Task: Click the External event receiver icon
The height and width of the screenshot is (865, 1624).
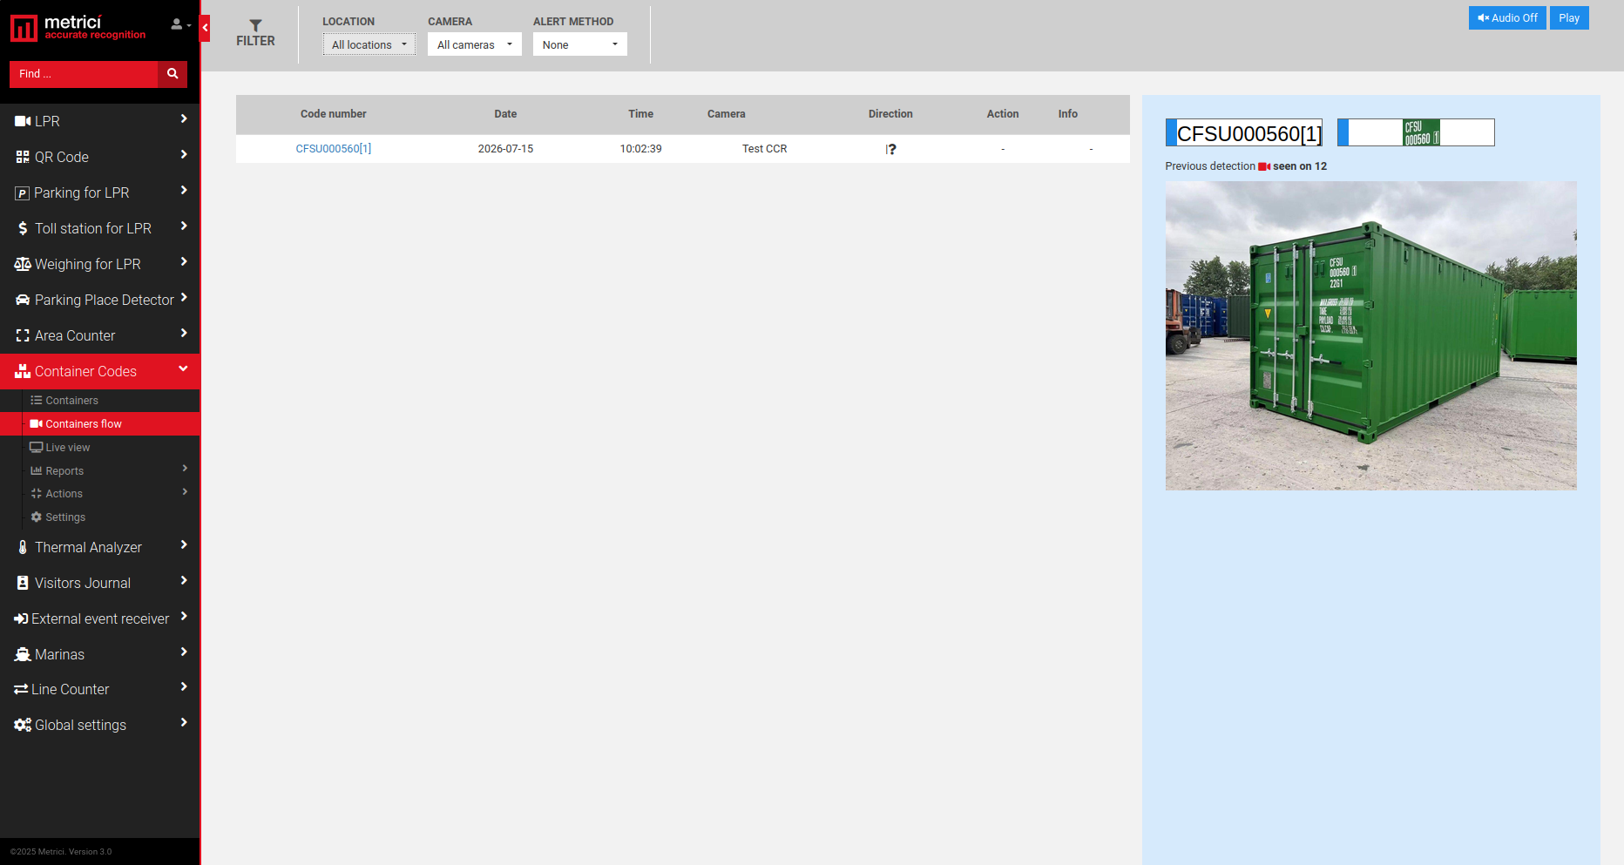Action: point(21,618)
